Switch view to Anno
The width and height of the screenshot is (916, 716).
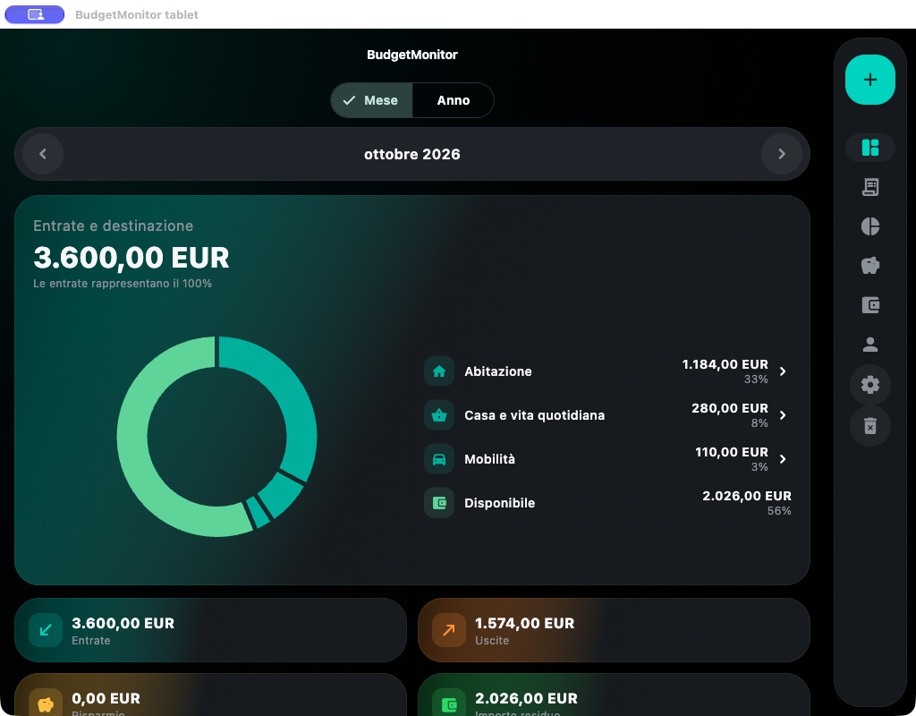[454, 100]
